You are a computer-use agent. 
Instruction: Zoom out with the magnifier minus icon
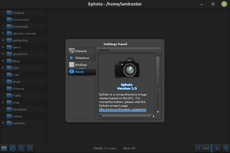click(x=30, y=148)
